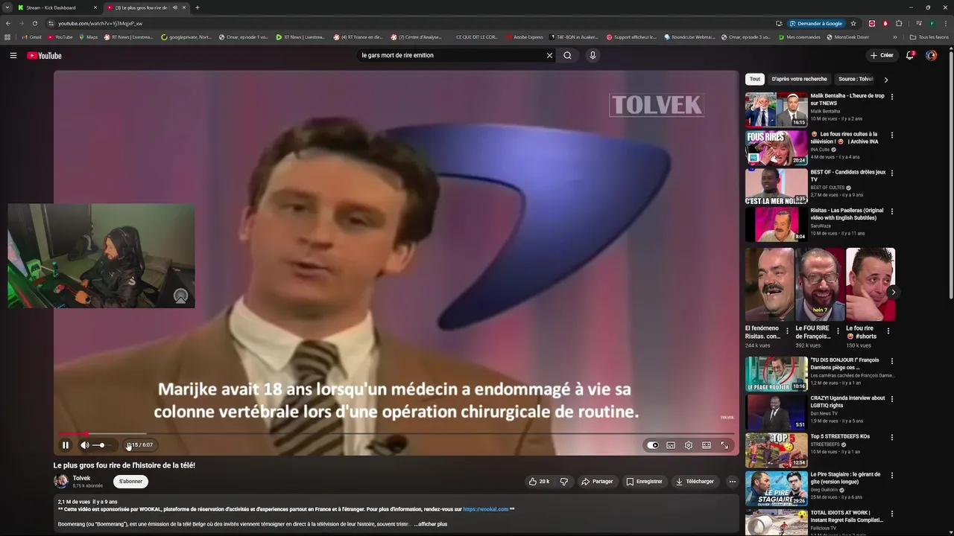Open the Tous les favoris folder
954x536 pixels.
pyautogui.click(x=929, y=36)
